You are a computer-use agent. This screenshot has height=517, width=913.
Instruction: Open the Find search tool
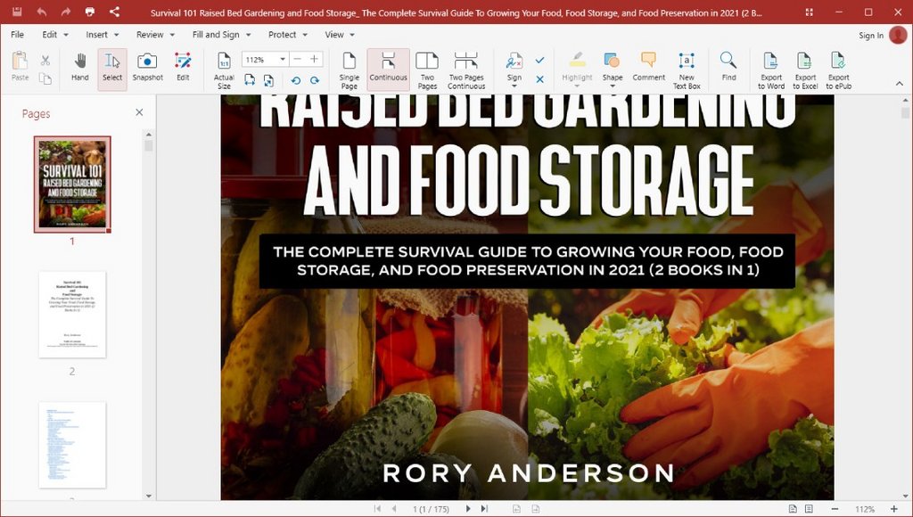[x=728, y=67]
